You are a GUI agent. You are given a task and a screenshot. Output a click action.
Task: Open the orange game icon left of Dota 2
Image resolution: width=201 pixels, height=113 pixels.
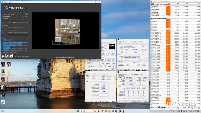(3, 64)
